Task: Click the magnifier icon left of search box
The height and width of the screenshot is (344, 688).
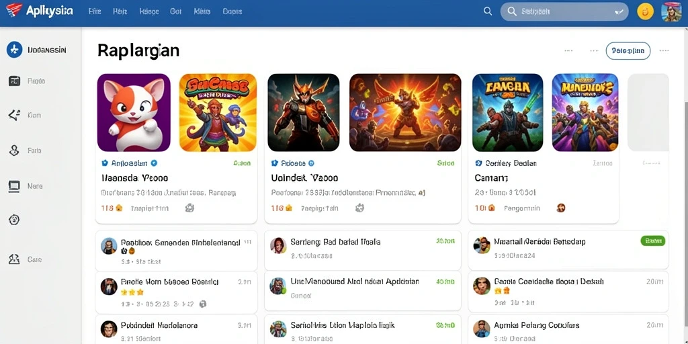Action: point(488,11)
